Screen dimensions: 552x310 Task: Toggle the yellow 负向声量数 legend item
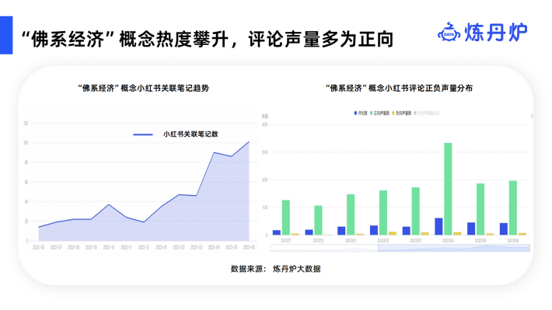(402, 113)
